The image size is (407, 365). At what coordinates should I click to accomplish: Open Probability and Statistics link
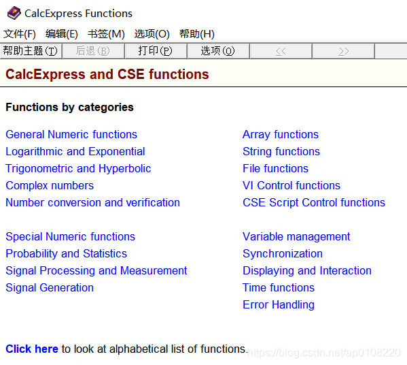pyautogui.click(x=66, y=253)
